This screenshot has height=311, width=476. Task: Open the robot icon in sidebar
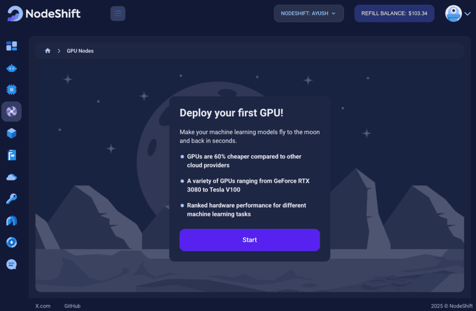click(x=12, y=68)
